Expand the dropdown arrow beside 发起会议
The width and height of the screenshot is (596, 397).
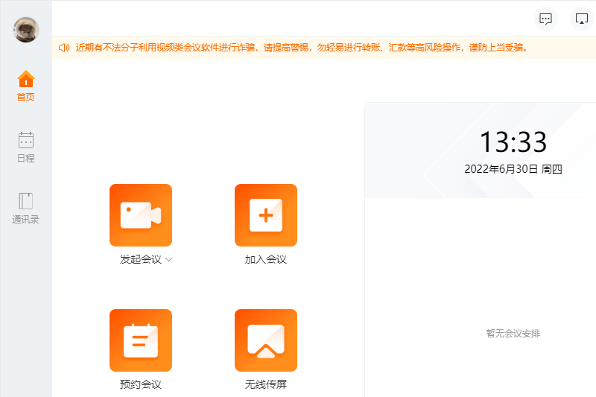[169, 260]
